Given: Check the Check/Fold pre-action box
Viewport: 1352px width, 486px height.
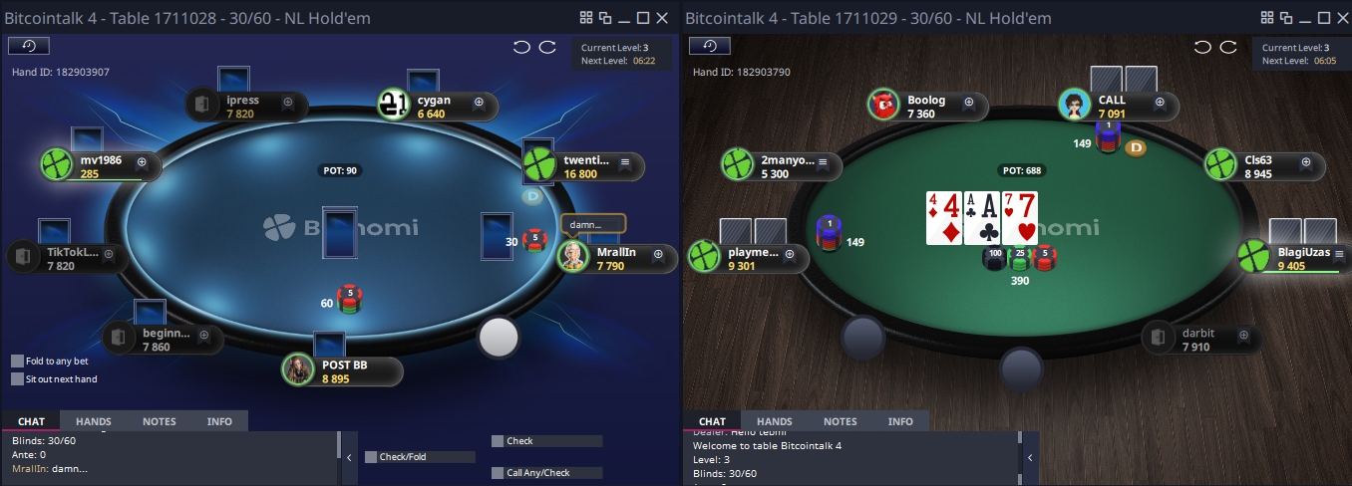Looking at the screenshot, I should [x=371, y=457].
